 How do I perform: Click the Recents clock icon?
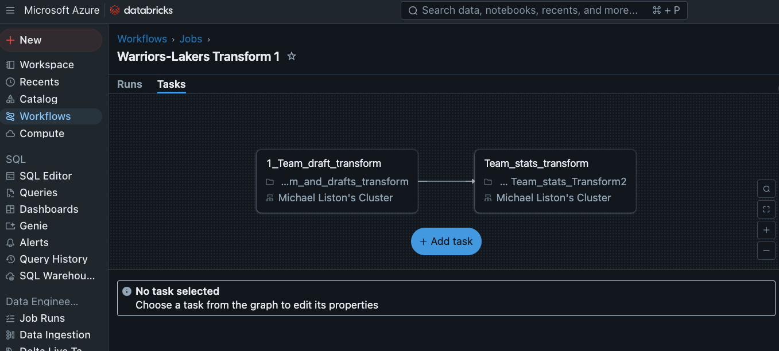pyautogui.click(x=10, y=82)
